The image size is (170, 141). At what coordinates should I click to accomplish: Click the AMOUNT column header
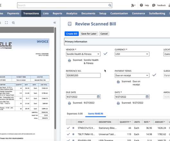pyautogui.click(x=160, y=122)
